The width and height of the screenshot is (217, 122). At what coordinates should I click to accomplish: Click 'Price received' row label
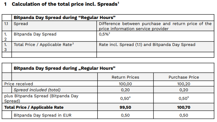pyautogui.click(x=19, y=84)
